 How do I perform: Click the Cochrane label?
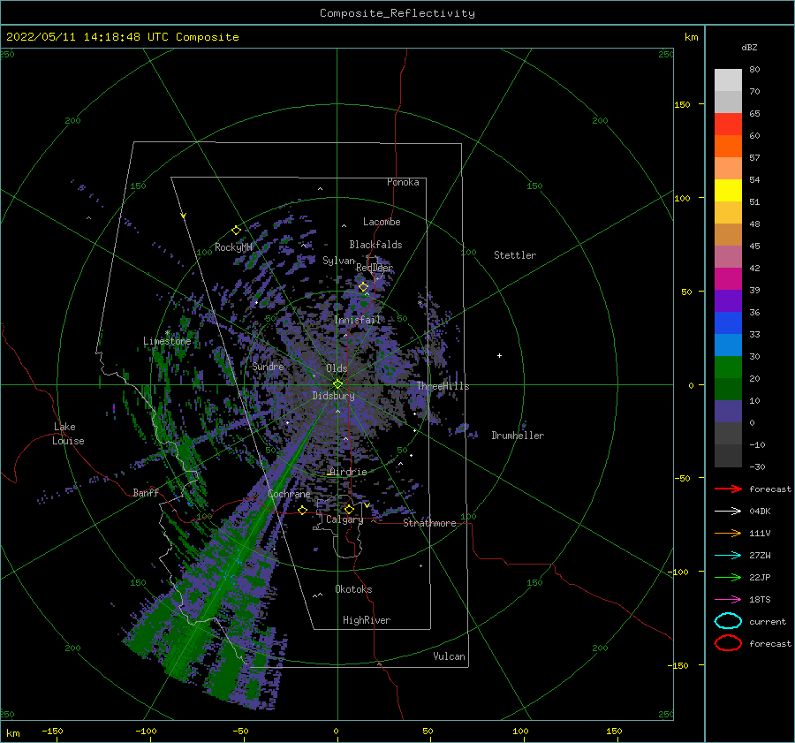coord(289,494)
